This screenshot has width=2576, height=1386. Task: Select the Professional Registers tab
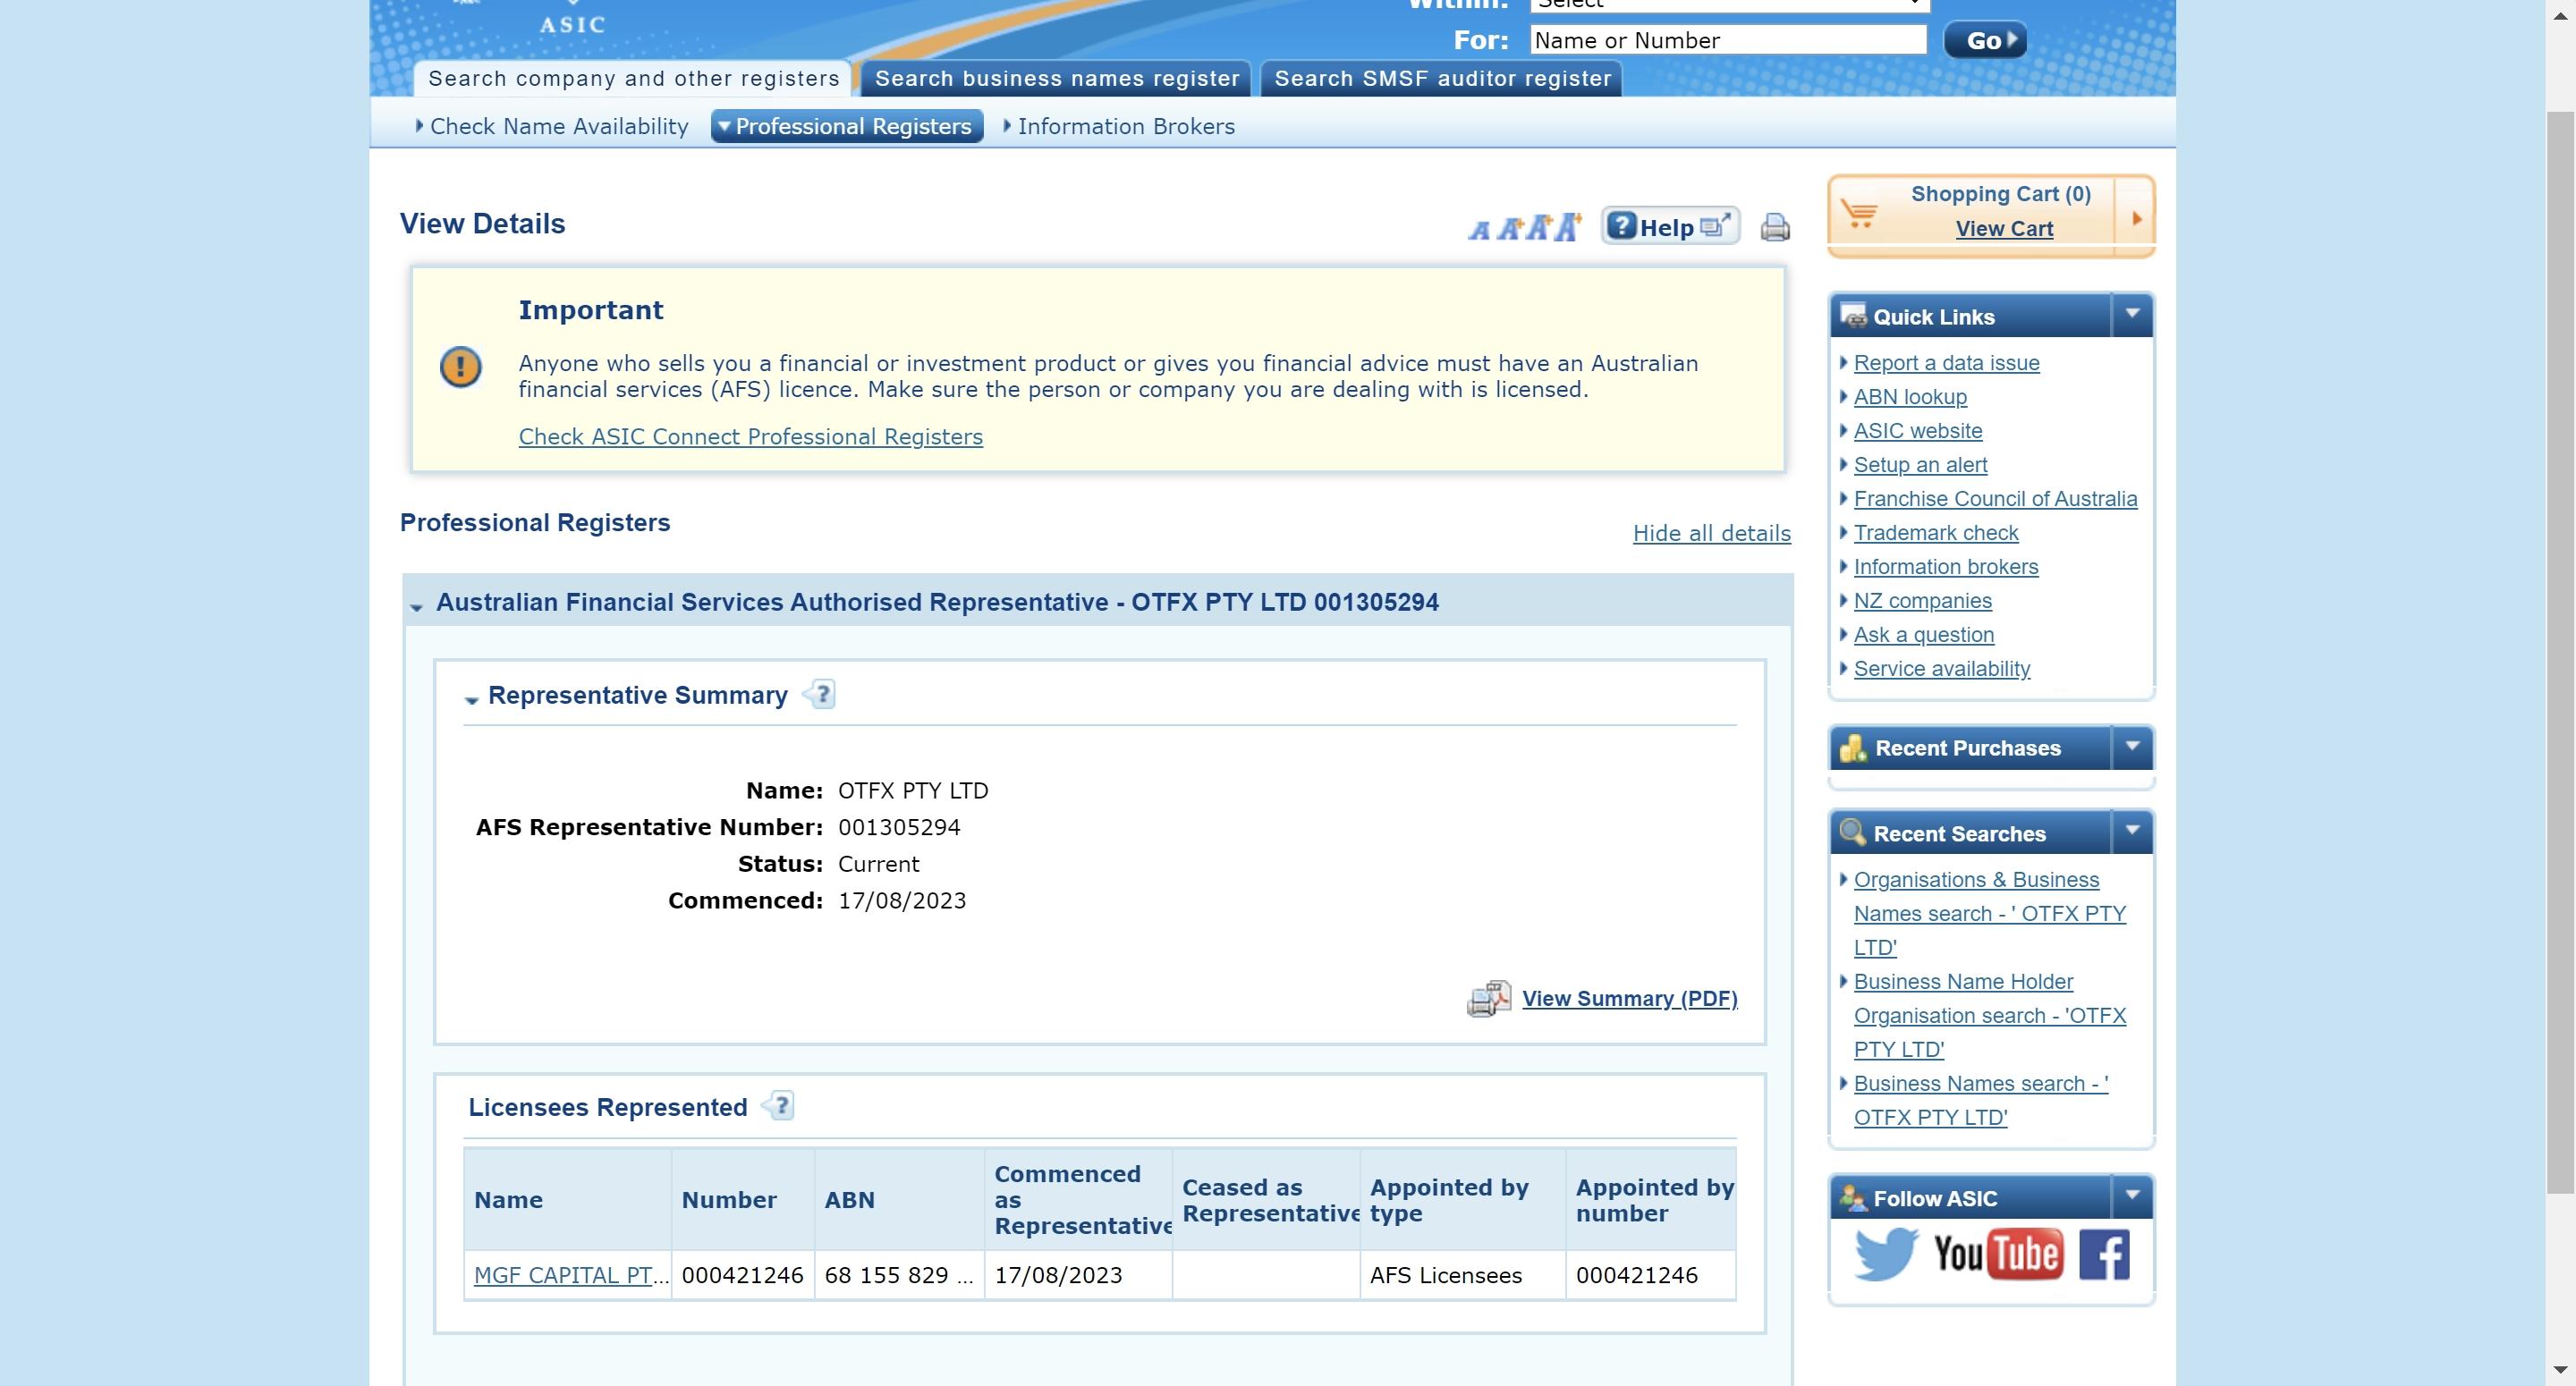pyautogui.click(x=849, y=124)
